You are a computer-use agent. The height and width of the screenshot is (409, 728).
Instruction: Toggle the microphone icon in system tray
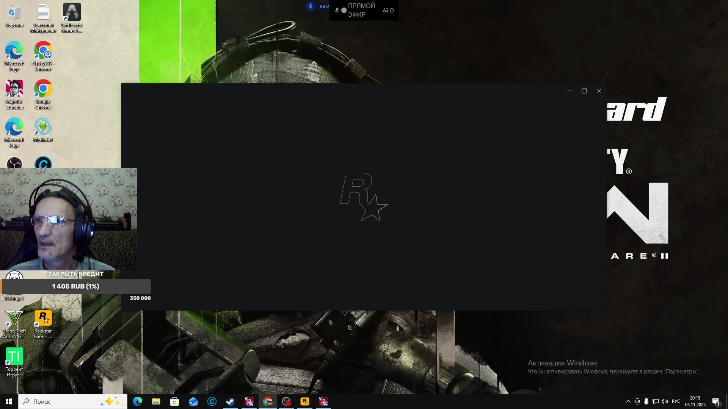646,401
